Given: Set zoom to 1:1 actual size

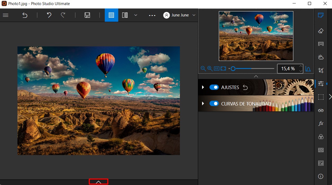Looking at the screenshot, I should coord(217,69).
